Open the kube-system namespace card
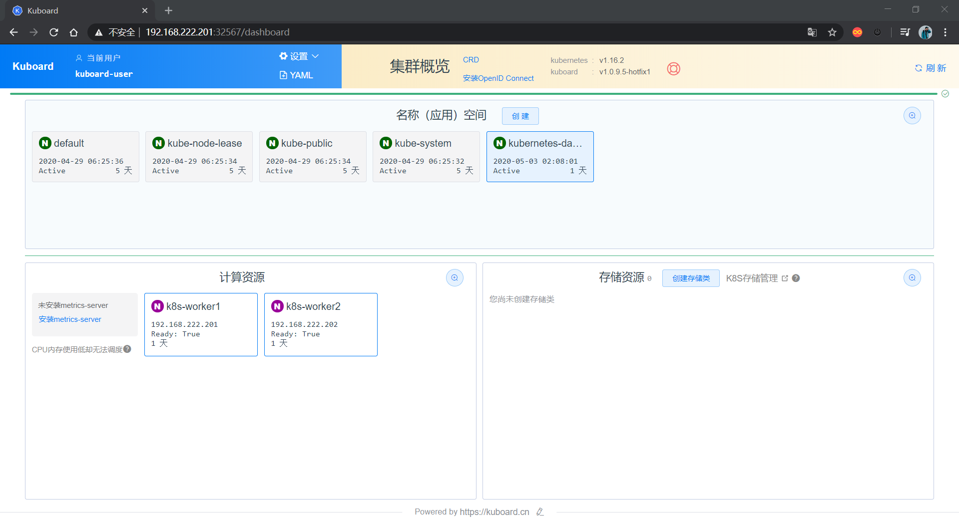Screen dimensions: 959x519 click(x=426, y=157)
